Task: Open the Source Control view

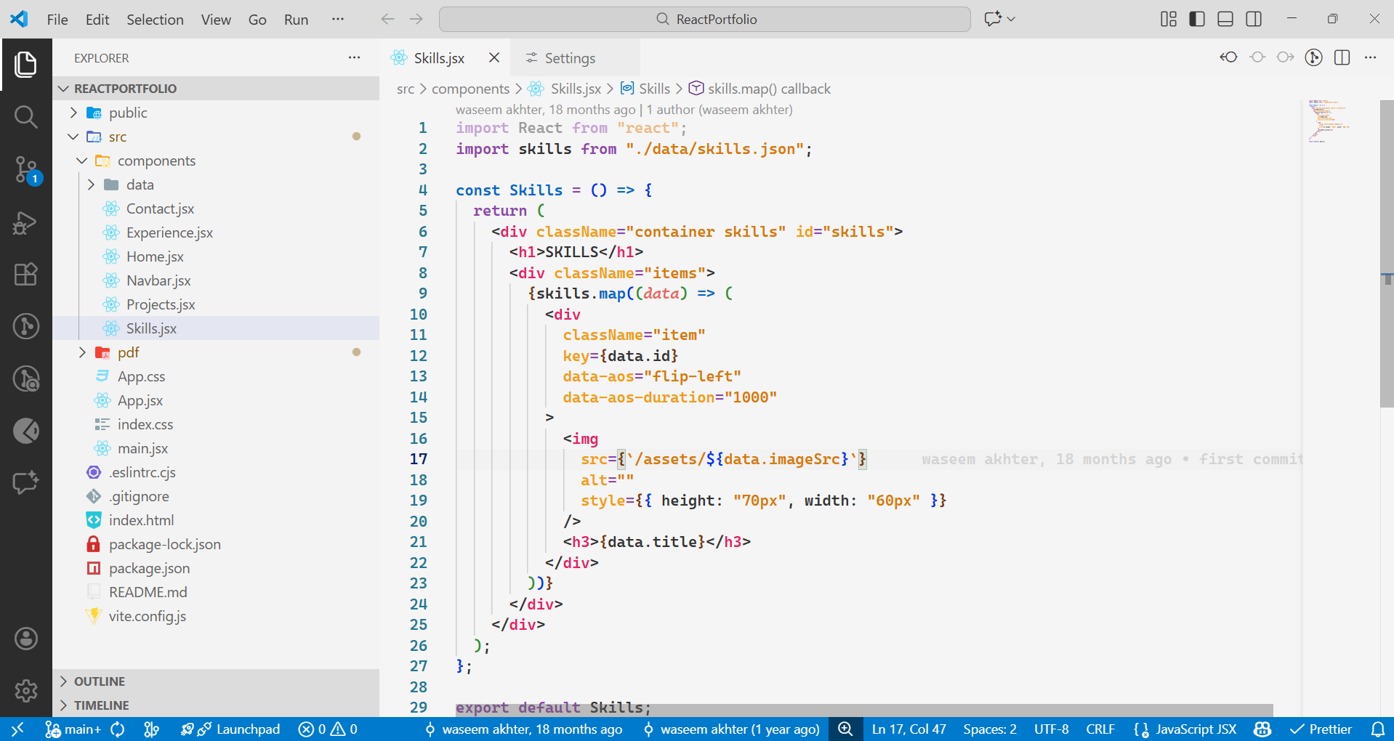Action: pos(26,169)
